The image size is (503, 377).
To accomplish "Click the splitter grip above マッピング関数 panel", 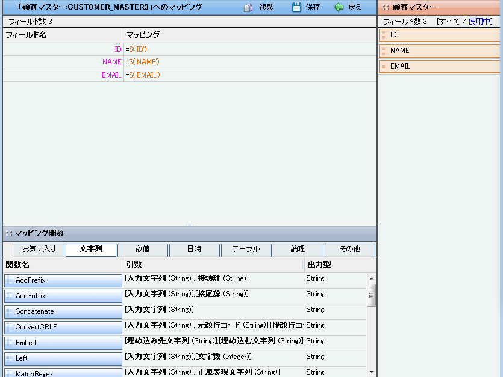I will click(x=189, y=225).
